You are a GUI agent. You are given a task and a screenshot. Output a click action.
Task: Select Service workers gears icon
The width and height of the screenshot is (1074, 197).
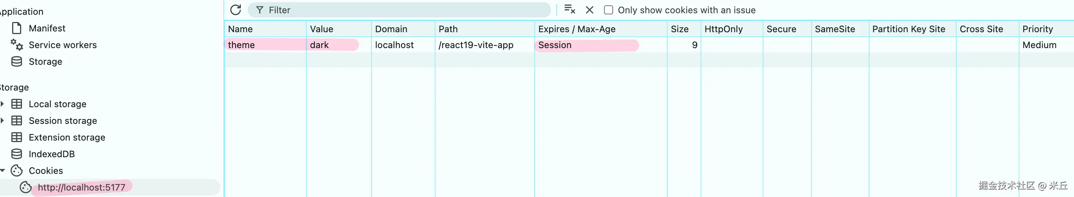[x=17, y=45]
